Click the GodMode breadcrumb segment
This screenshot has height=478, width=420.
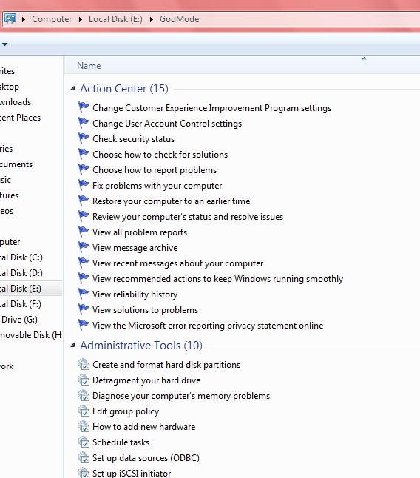180,19
